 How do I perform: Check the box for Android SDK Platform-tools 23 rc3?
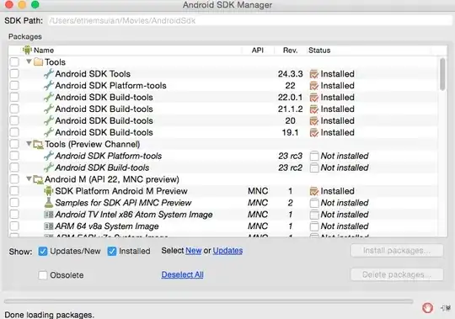point(14,156)
